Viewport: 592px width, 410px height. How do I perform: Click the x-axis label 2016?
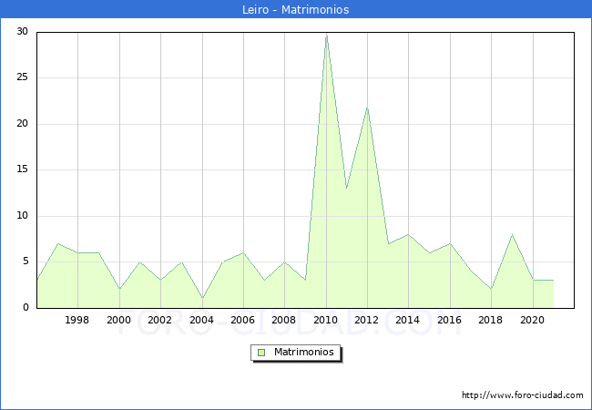click(x=449, y=320)
